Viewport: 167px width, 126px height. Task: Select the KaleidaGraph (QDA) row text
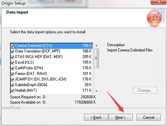point(31,85)
